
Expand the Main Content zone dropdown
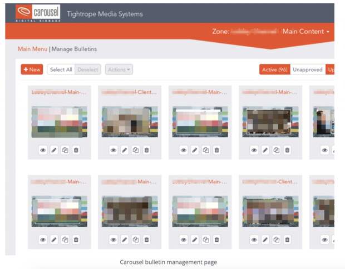[x=305, y=32]
